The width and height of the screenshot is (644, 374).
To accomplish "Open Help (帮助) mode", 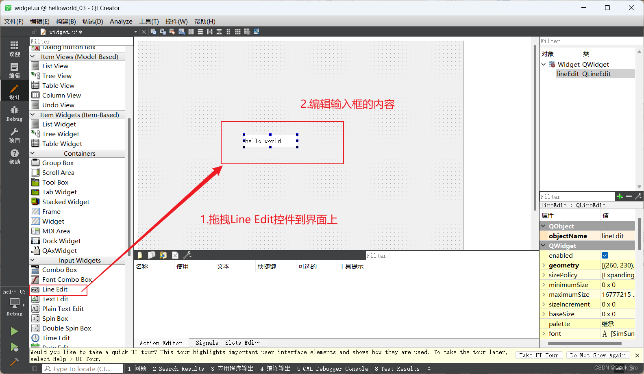I will [15, 157].
